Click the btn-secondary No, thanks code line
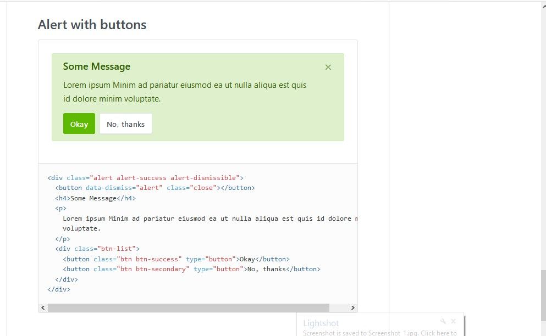The width and height of the screenshot is (546, 336). [191, 269]
